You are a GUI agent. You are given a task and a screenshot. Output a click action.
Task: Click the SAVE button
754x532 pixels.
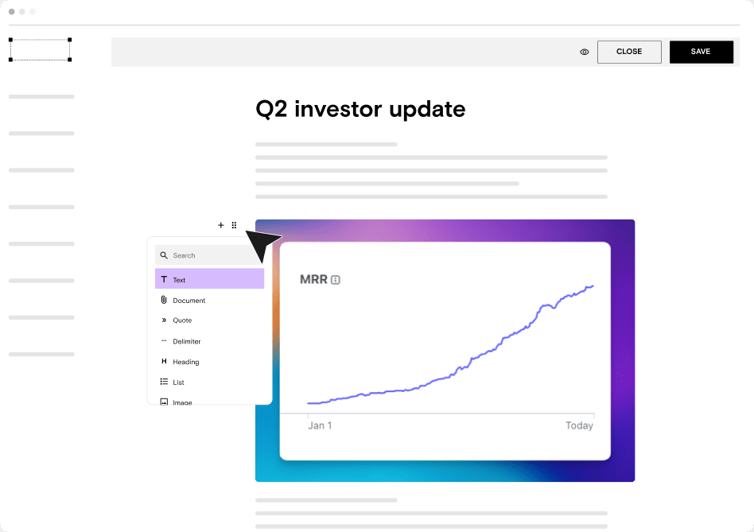701,52
